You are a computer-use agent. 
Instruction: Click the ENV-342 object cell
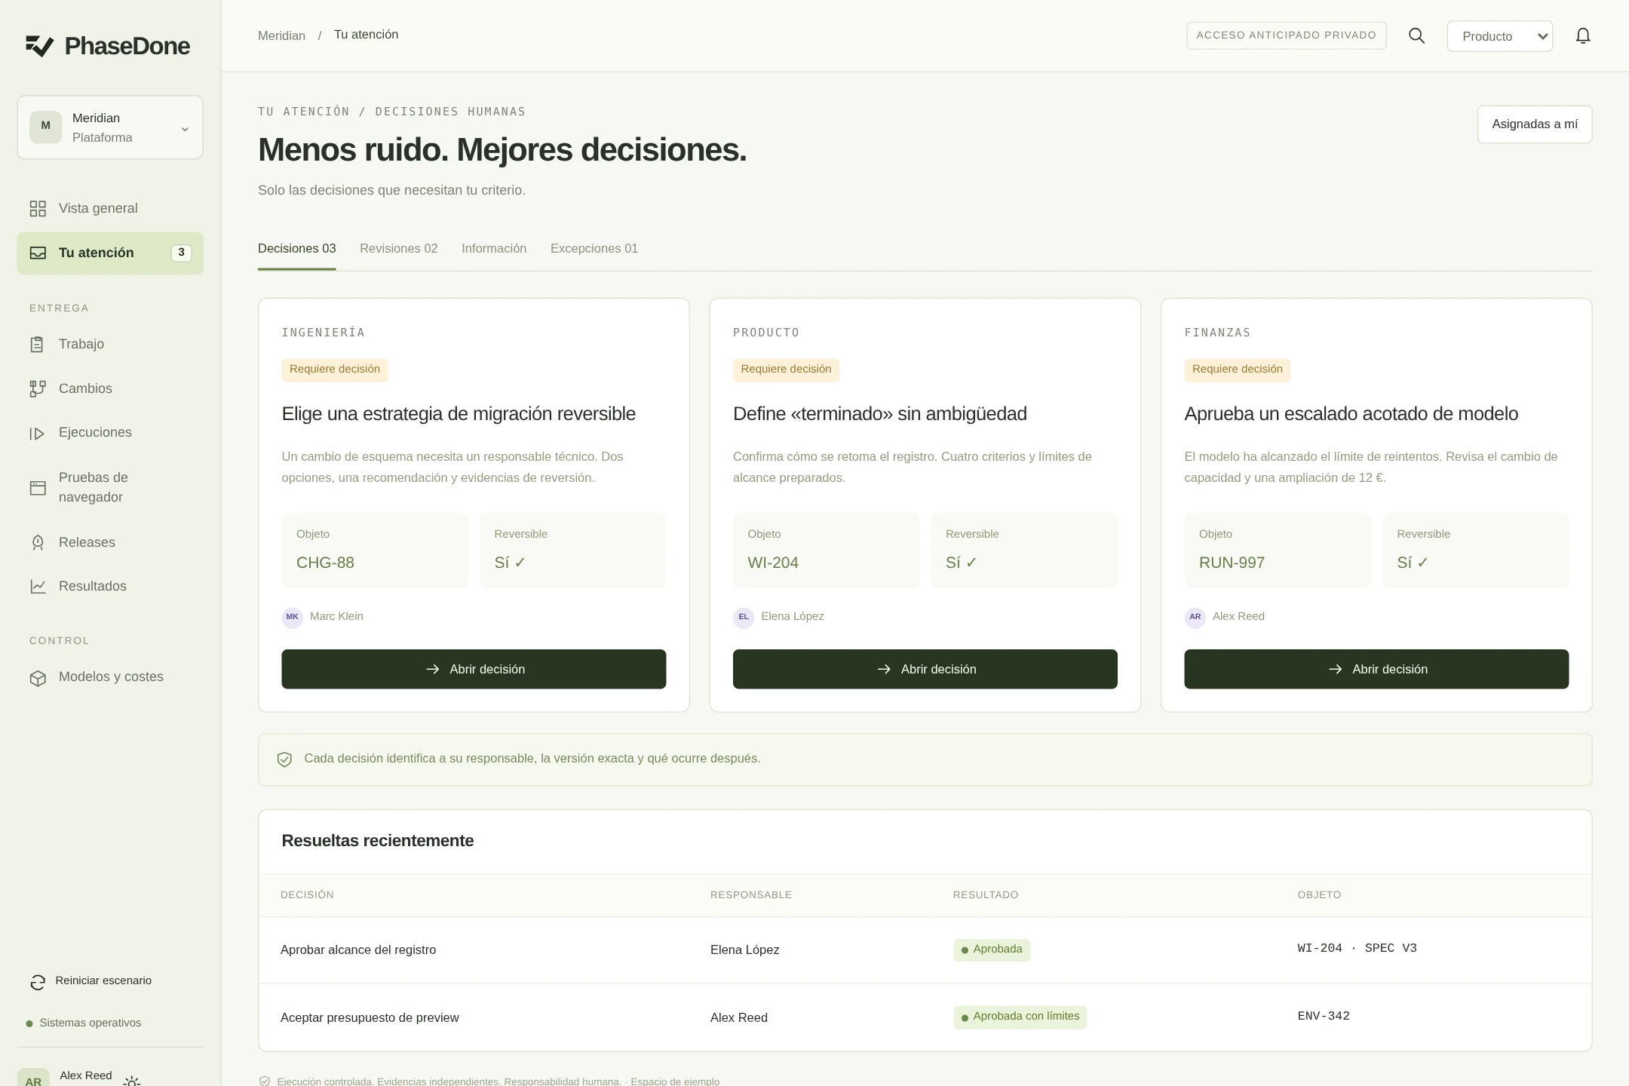point(1324,1017)
